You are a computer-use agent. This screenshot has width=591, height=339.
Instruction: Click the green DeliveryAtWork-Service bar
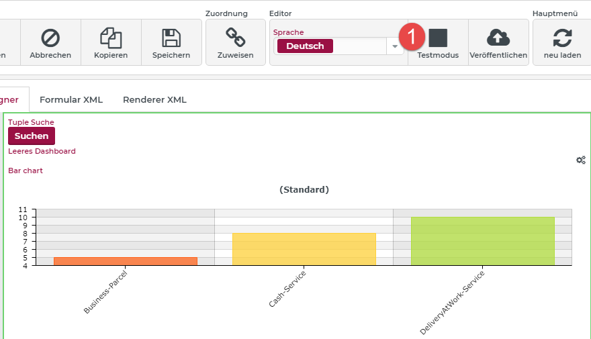coord(482,241)
